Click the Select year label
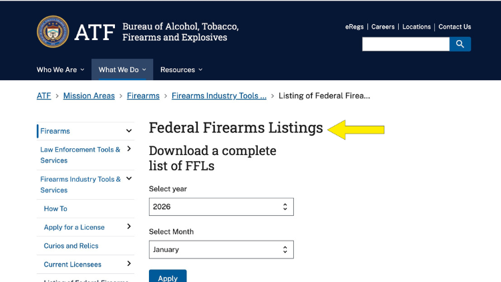 pyautogui.click(x=168, y=189)
